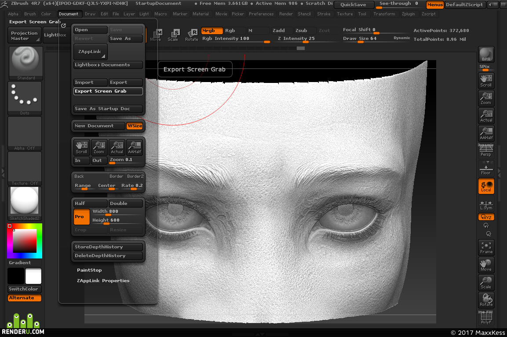Select the AAHalf icon in right shelf

click(486, 133)
